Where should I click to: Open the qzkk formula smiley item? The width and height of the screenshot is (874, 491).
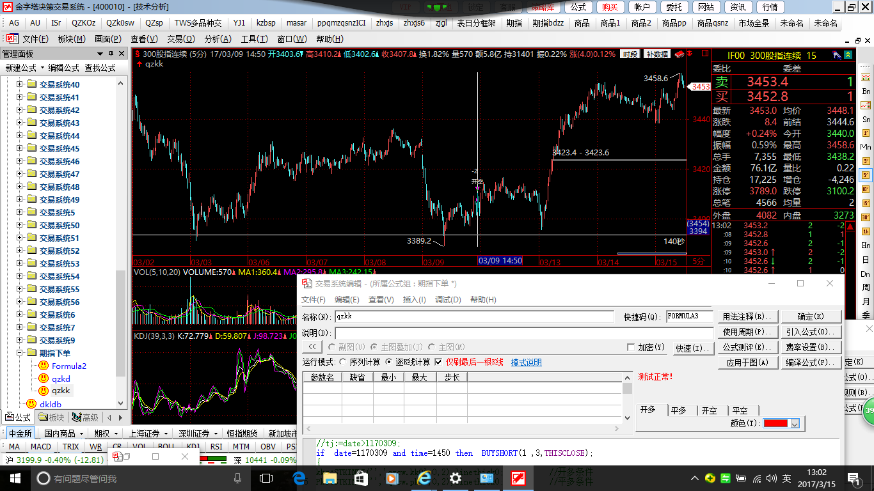[44, 391]
